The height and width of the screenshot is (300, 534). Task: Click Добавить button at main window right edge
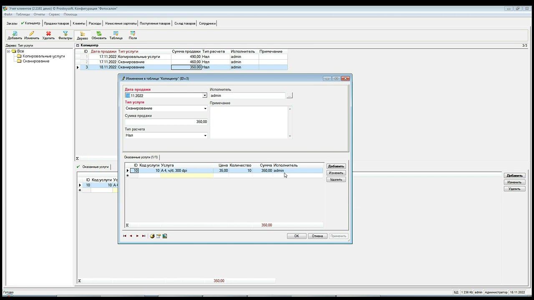click(x=514, y=175)
